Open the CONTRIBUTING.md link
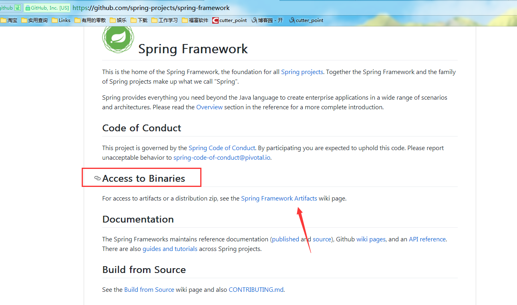517x305 pixels. (256, 290)
